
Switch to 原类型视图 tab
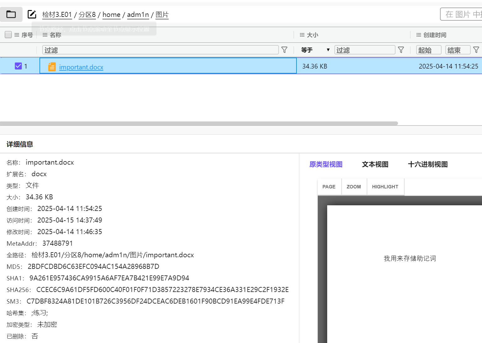click(326, 164)
